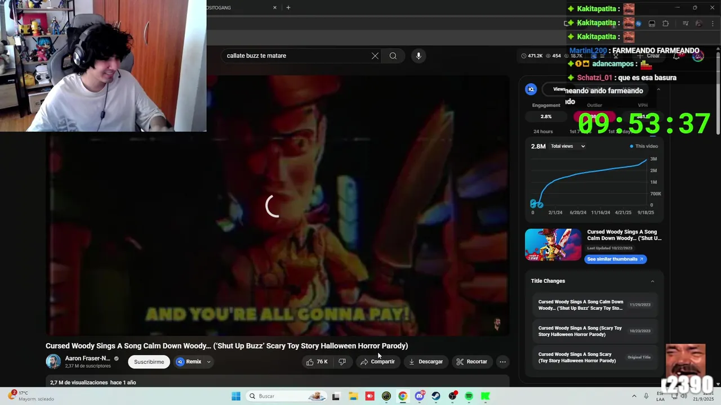Collapse the vidIQ stats panel chevron

[x=658, y=89]
